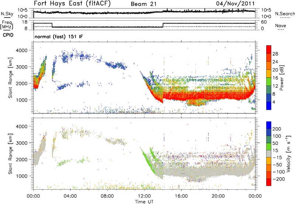Click the 'Slant Range [km]' label of the power panel
Screen dimensions: 295x204
[10, 78]
